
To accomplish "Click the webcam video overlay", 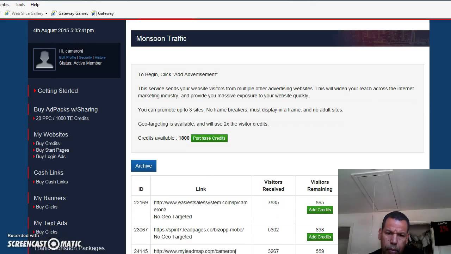I will coord(395,212).
